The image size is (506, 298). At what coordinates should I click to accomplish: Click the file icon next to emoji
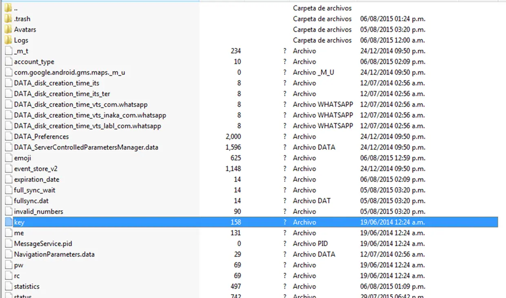tap(9, 158)
